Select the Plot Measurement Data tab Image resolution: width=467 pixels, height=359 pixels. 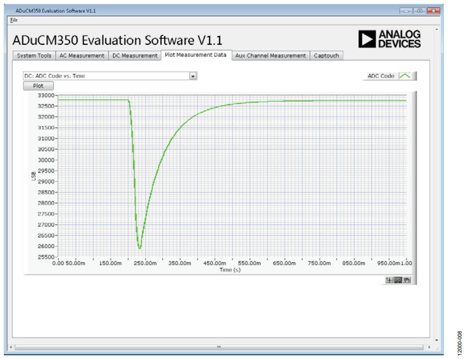195,55
